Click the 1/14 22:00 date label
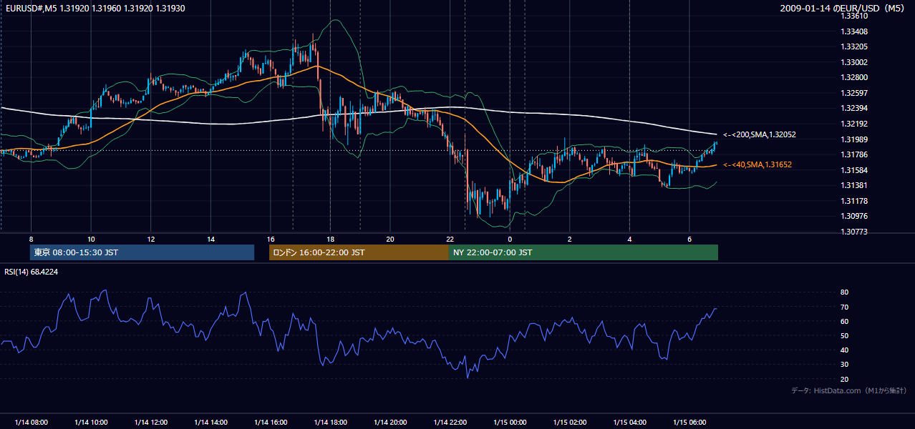 click(450, 422)
